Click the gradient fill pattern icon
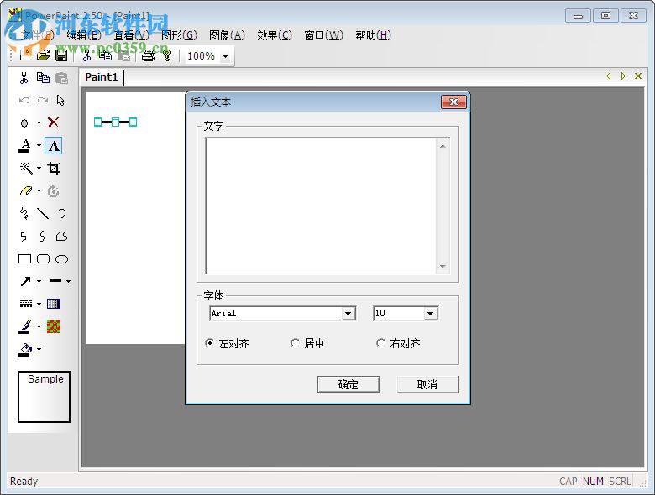Viewport: 655px width, 495px height. (x=54, y=304)
